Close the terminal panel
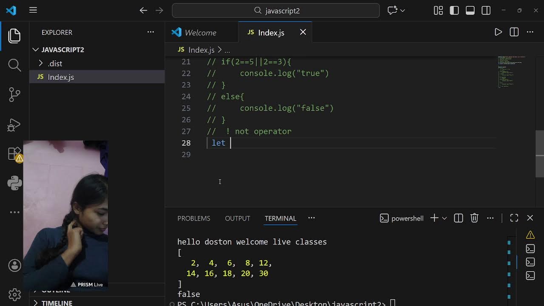The image size is (544, 306). pos(530,218)
